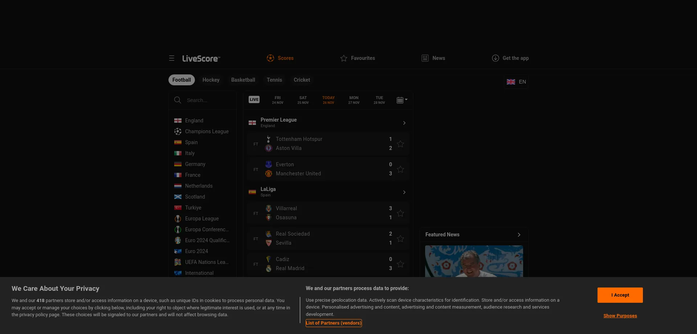Click the England flag next to Premier League

(x=252, y=123)
